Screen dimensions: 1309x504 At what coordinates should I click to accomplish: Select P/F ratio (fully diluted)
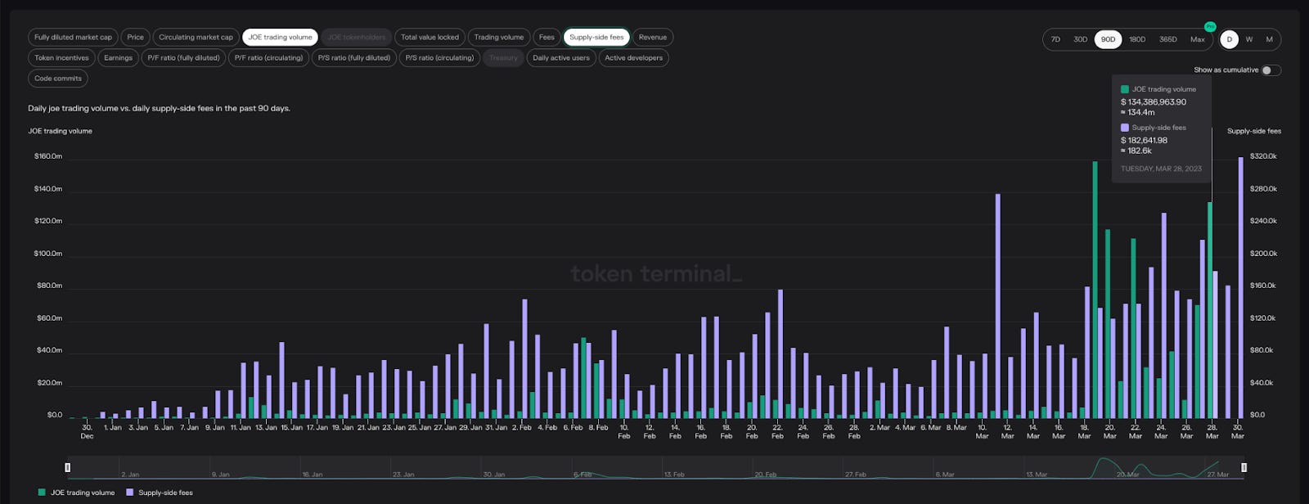tap(183, 58)
